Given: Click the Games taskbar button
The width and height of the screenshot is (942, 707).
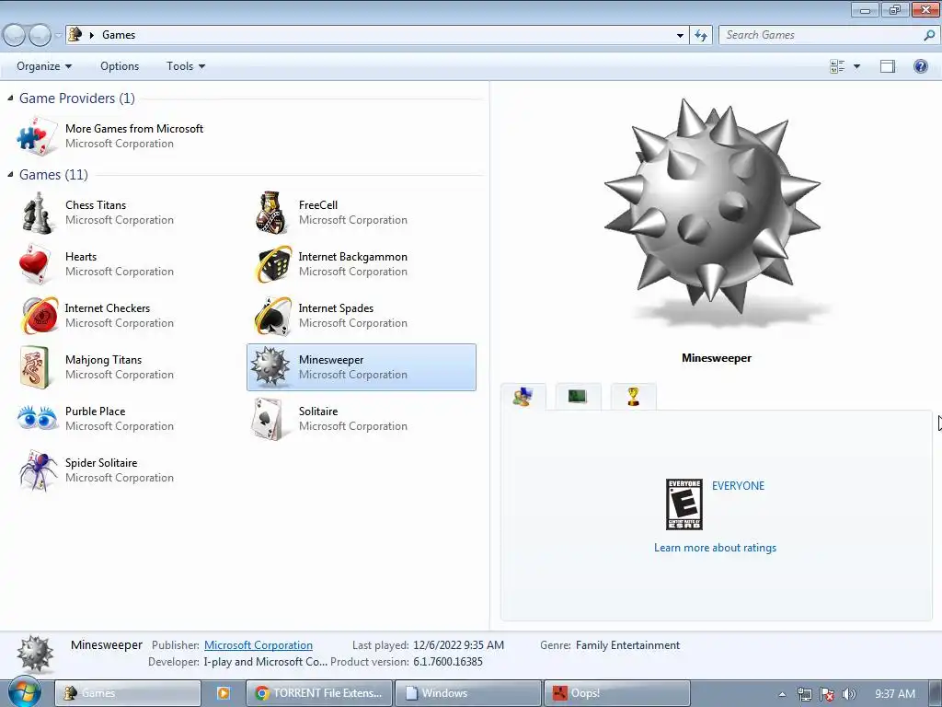Looking at the screenshot, I should (128, 693).
